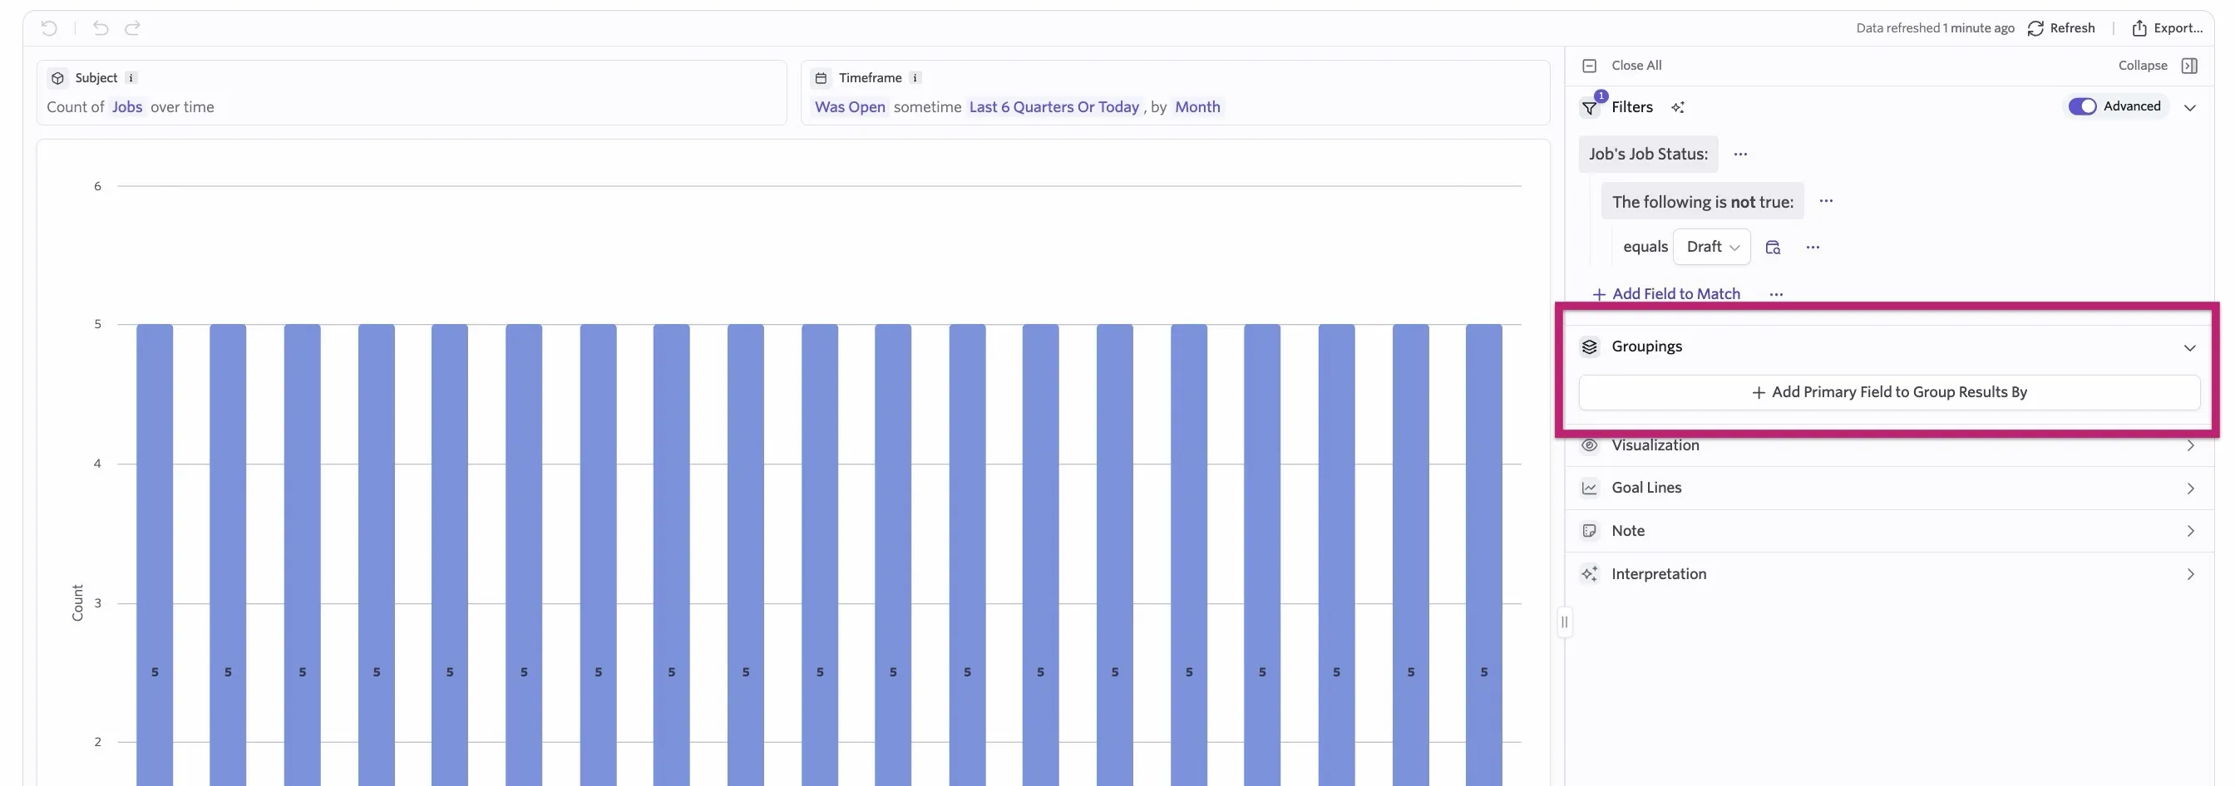
Task: Collapse the side panel
Action: tap(2158, 66)
